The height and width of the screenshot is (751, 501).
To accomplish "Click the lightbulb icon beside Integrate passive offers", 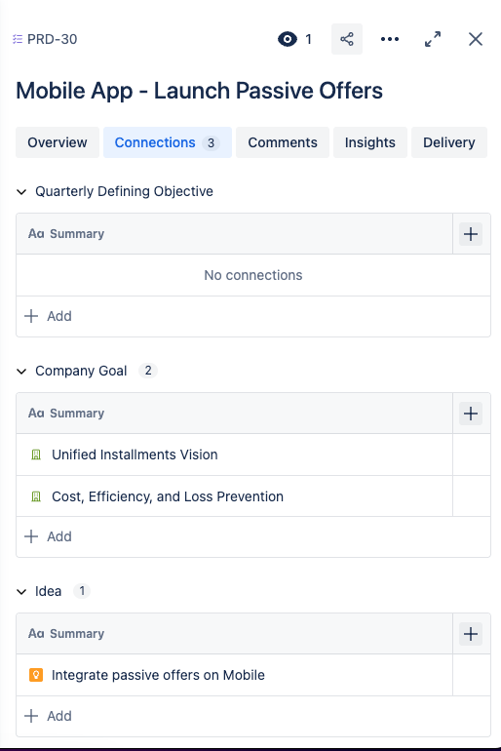I will tap(36, 675).
